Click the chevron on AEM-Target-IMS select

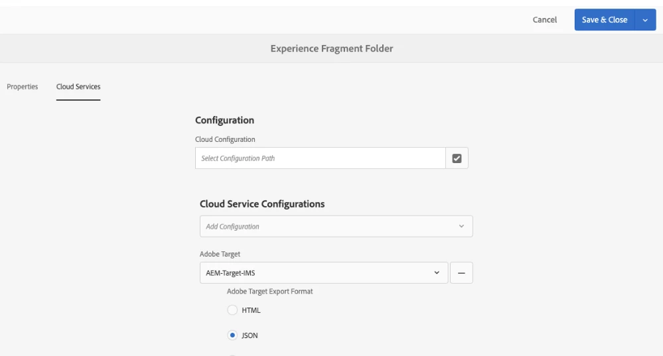(x=437, y=273)
